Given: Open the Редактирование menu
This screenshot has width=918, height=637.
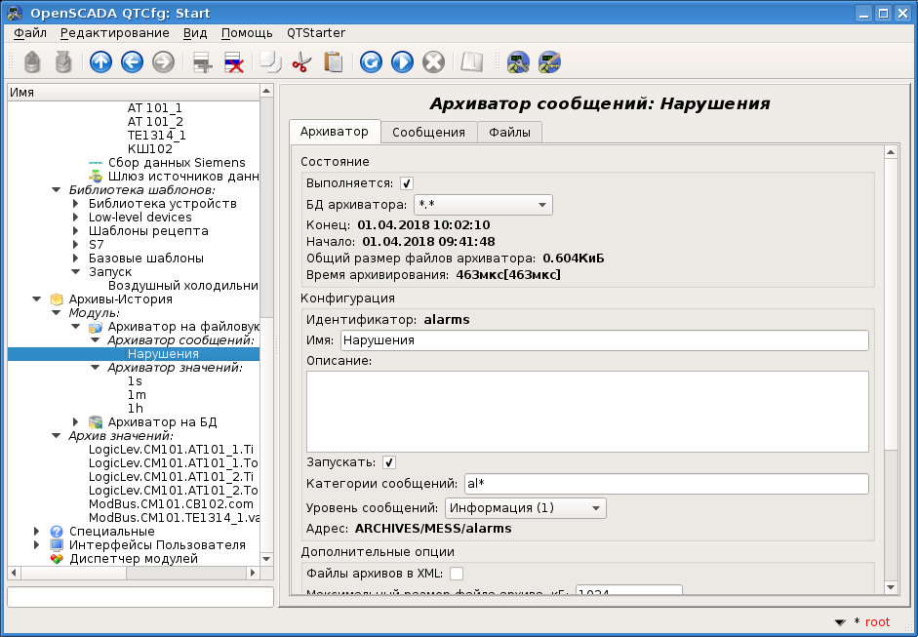Looking at the screenshot, I should pyautogui.click(x=115, y=33).
